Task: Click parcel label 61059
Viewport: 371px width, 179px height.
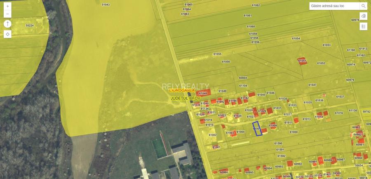Action: (x=253, y=34)
